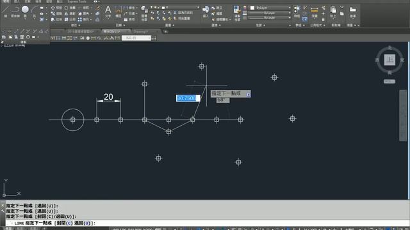Click the white ByLayer color swatch
The width and height of the screenshot is (410, 230).
(252, 8)
